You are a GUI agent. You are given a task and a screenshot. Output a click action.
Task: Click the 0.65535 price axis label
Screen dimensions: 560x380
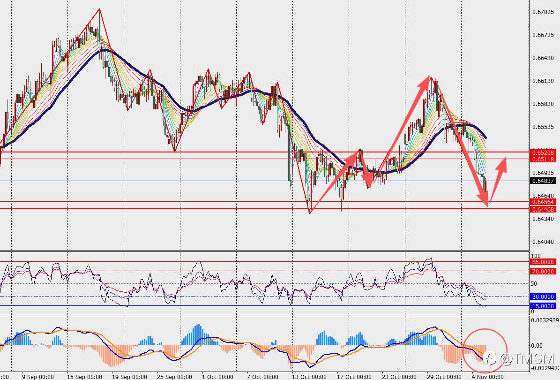tap(543, 127)
